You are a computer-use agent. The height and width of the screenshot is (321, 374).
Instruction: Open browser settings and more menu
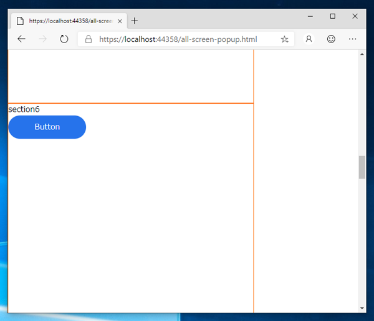(353, 39)
